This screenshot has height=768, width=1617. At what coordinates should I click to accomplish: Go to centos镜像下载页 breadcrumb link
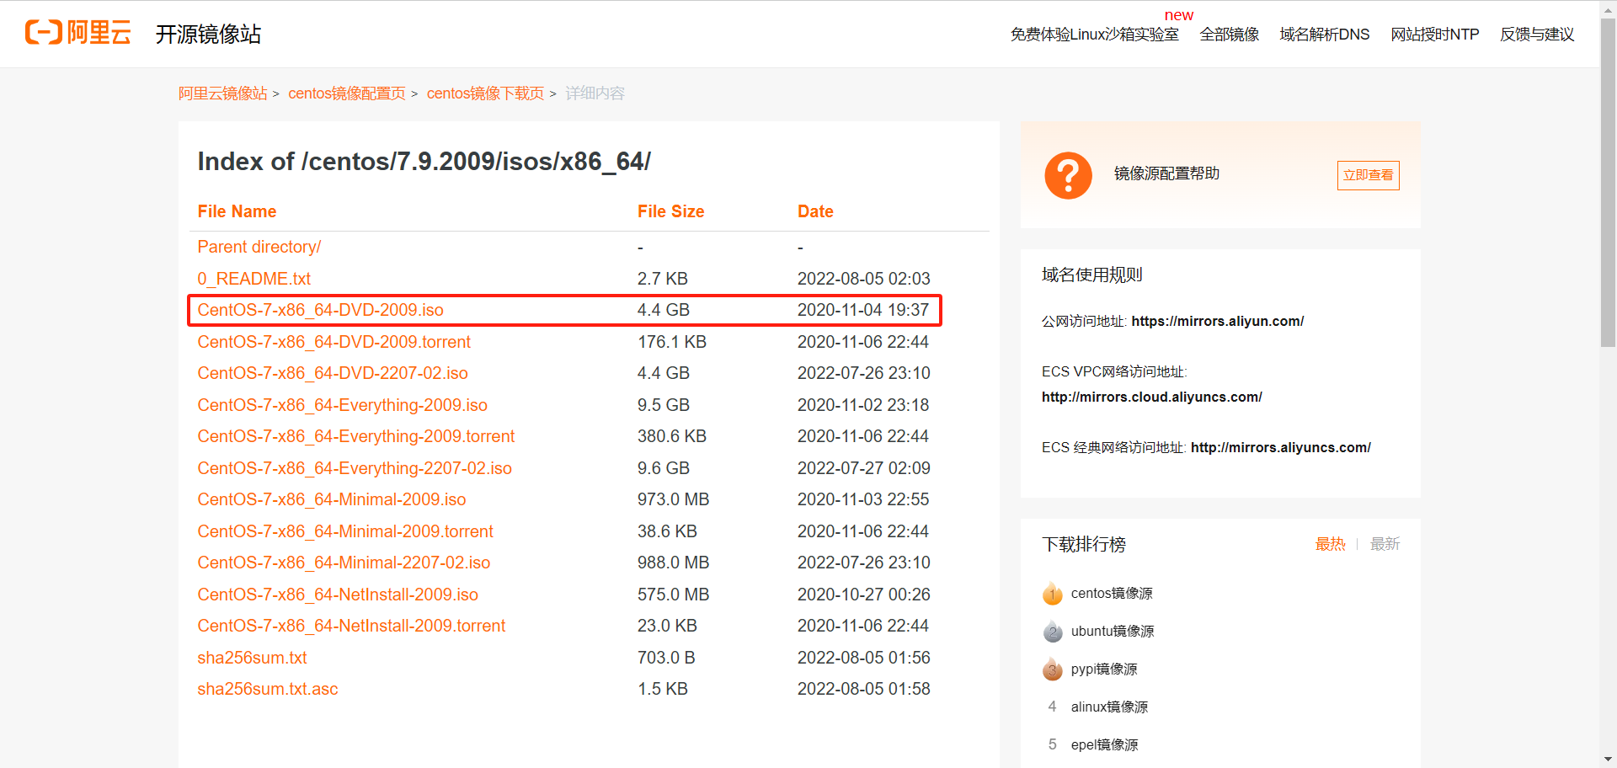click(485, 93)
